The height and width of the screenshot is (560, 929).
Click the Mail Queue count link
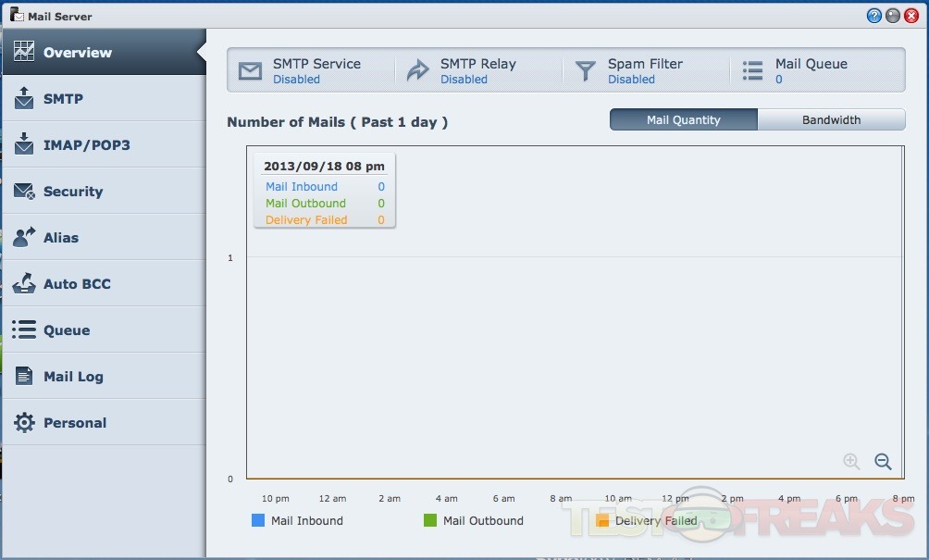[779, 80]
